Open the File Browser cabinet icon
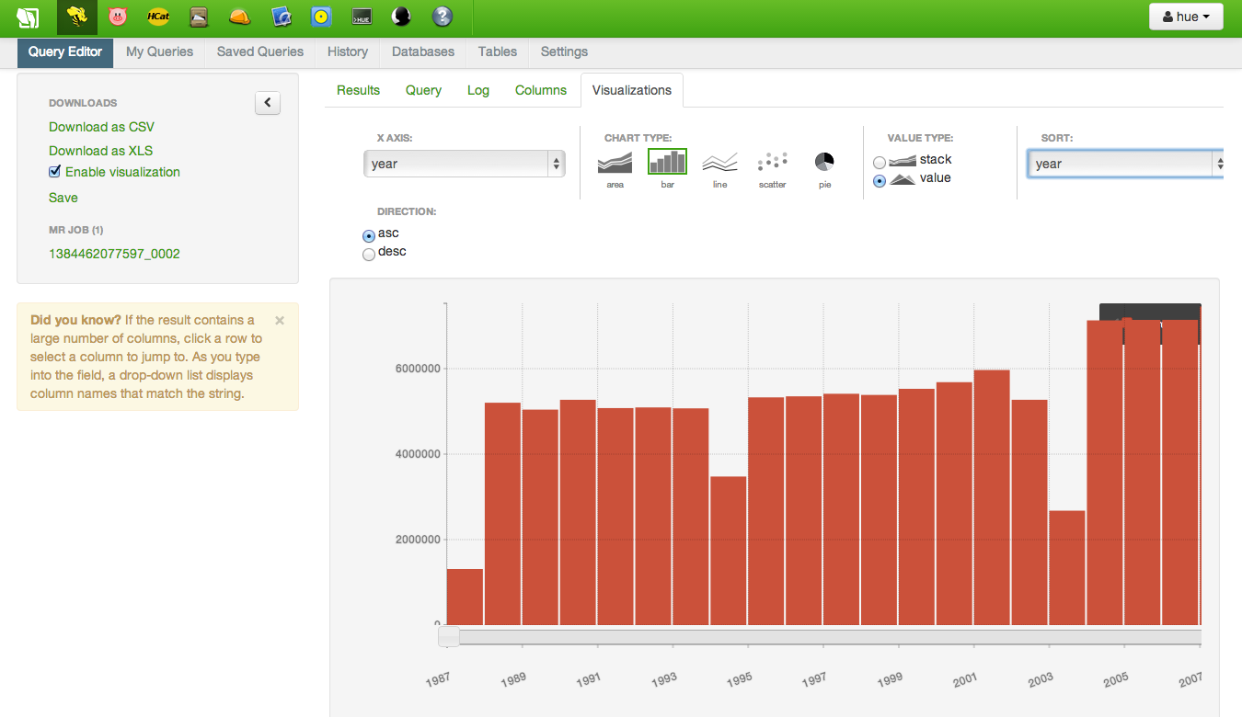1242x717 pixels. (199, 17)
